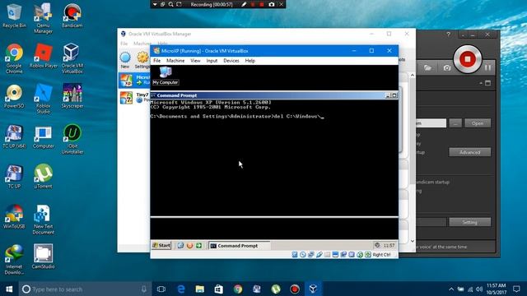Click pencil draw icon on recording bar
527x296 pixels.
click(x=244, y=4)
